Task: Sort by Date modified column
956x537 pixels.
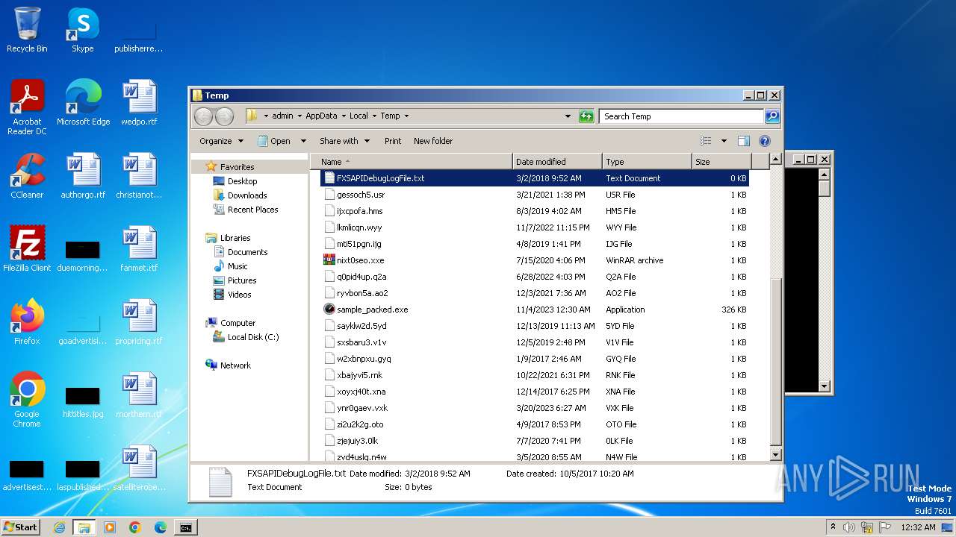Action: point(557,162)
